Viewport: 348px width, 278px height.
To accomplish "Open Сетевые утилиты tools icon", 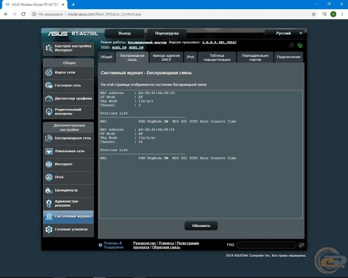I will coord(49,229).
